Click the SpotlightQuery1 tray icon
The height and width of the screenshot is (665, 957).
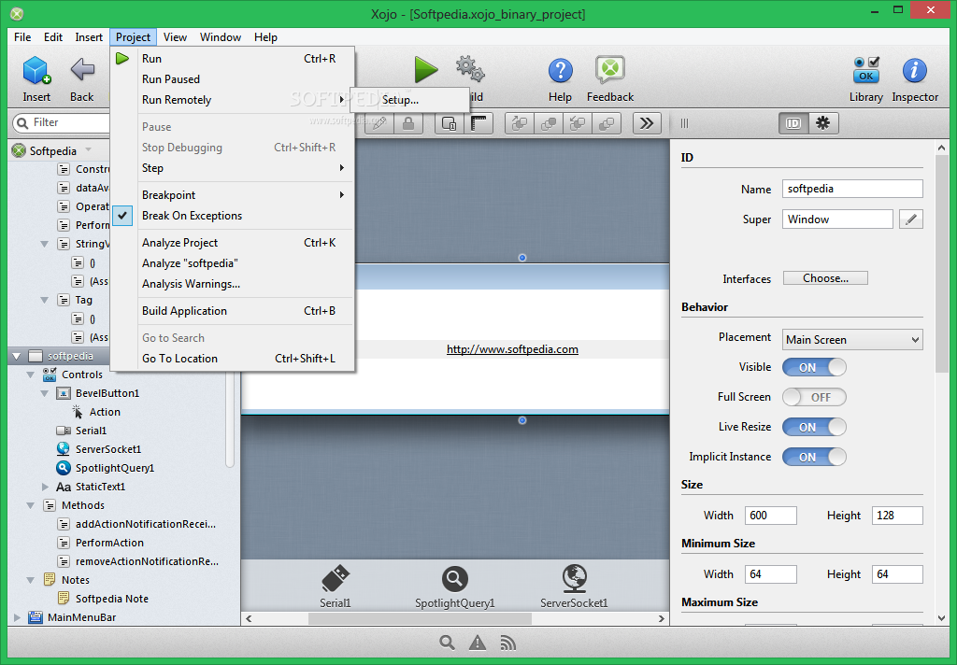(455, 578)
